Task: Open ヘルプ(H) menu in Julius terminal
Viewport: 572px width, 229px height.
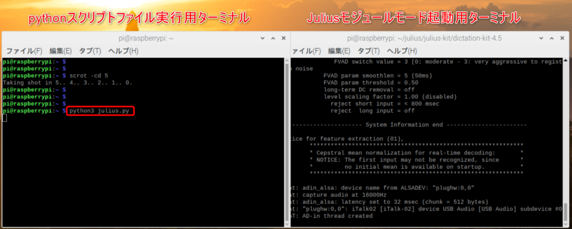Action: coord(402,51)
